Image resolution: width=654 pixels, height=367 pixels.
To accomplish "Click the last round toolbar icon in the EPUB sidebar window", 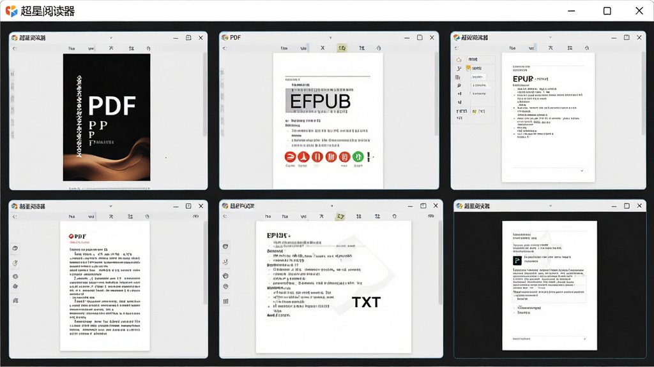I will pos(587,48).
